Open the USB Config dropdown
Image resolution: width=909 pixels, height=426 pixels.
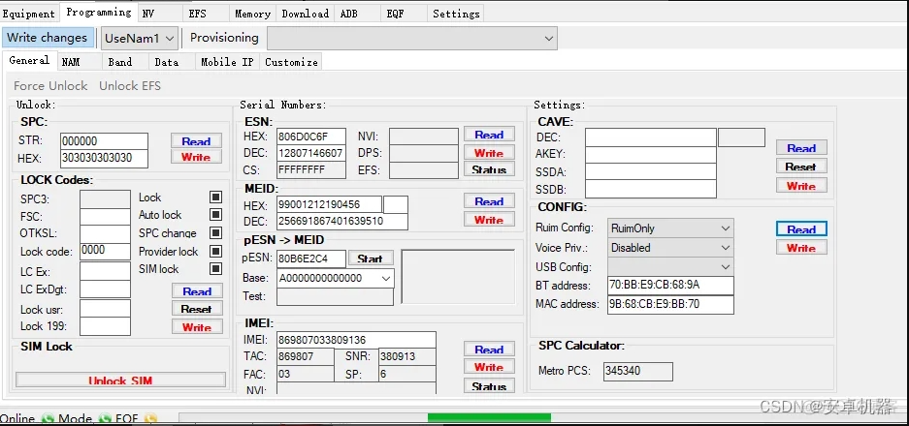670,267
